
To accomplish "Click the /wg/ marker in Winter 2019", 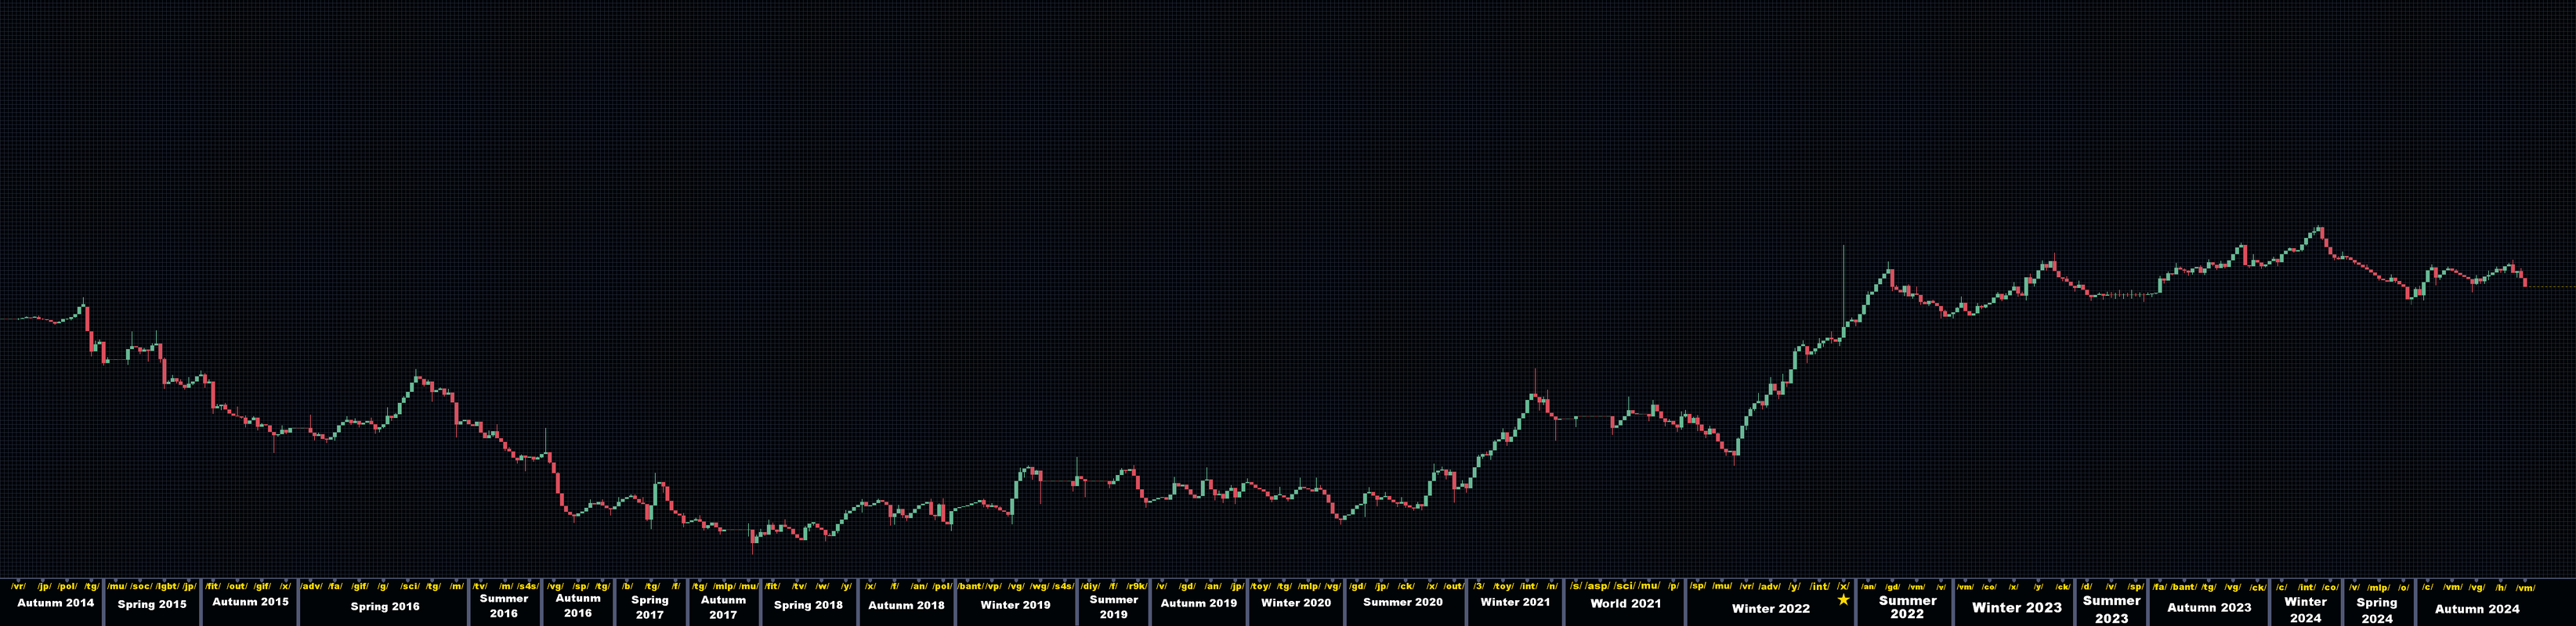I will [x=1040, y=586].
